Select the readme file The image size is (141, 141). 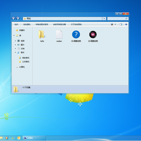pyautogui.click(x=59, y=36)
